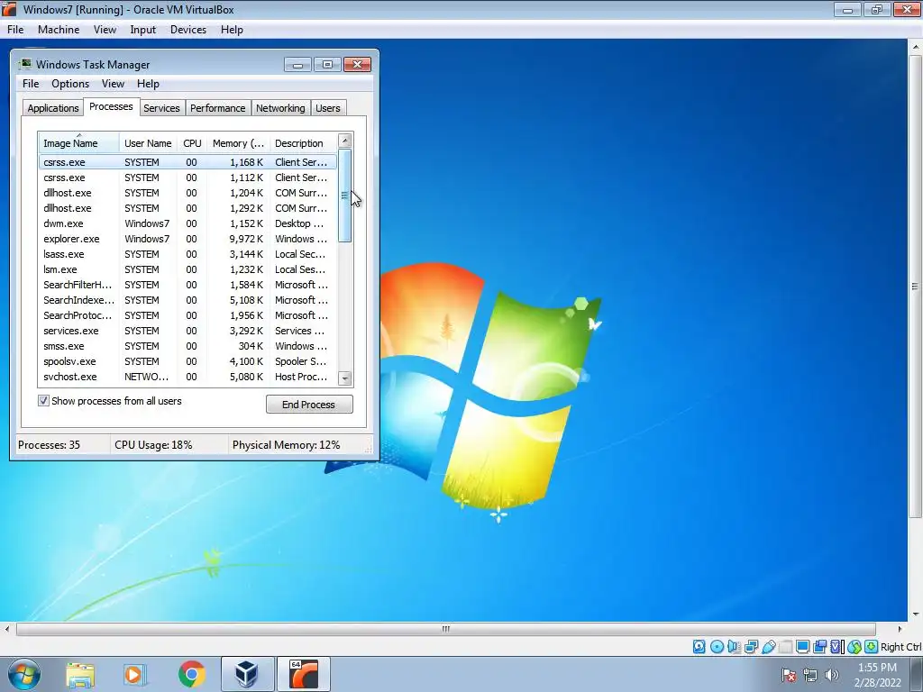Screen dimensions: 923x692
Task: Click the optical drive status icon
Action: click(x=717, y=647)
